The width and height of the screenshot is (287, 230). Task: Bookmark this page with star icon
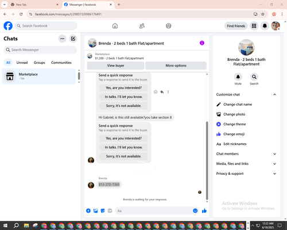(x=263, y=14)
